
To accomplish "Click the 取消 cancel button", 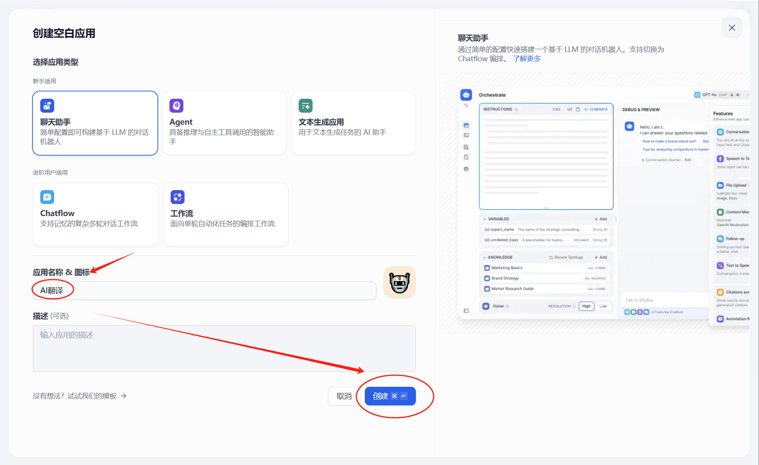I will coord(344,396).
